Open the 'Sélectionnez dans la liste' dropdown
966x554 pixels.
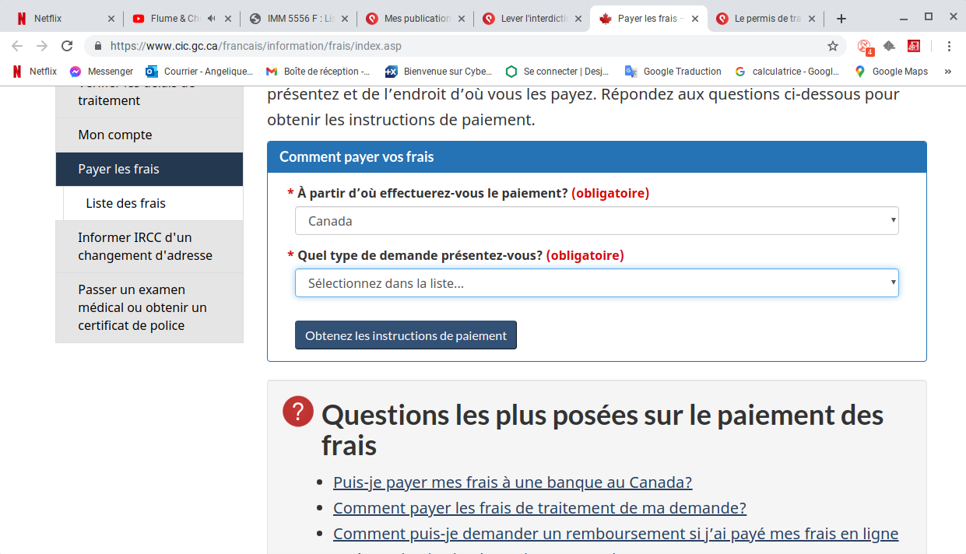point(596,283)
